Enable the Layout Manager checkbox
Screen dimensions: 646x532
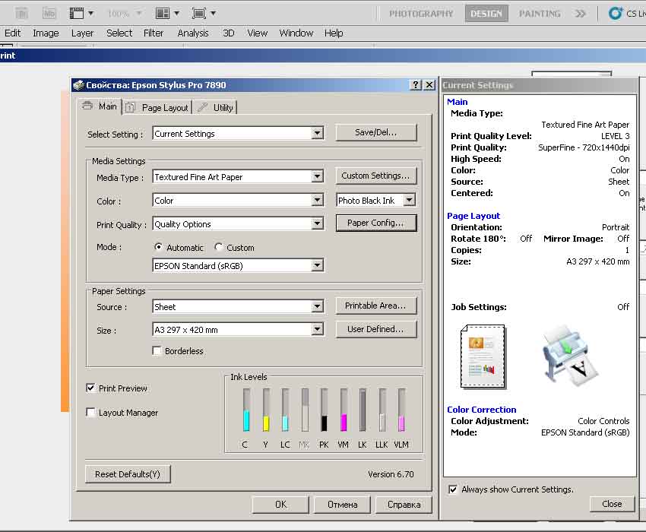coord(90,412)
